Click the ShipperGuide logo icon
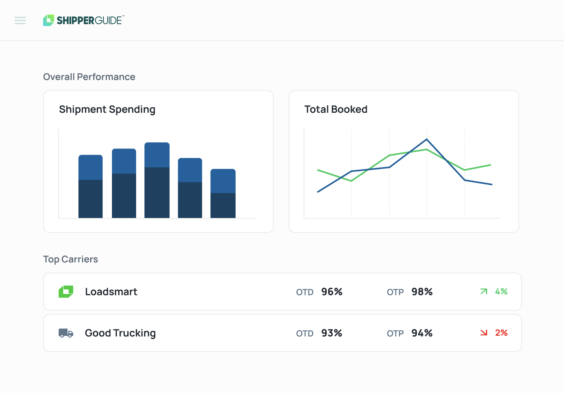 (48, 20)
